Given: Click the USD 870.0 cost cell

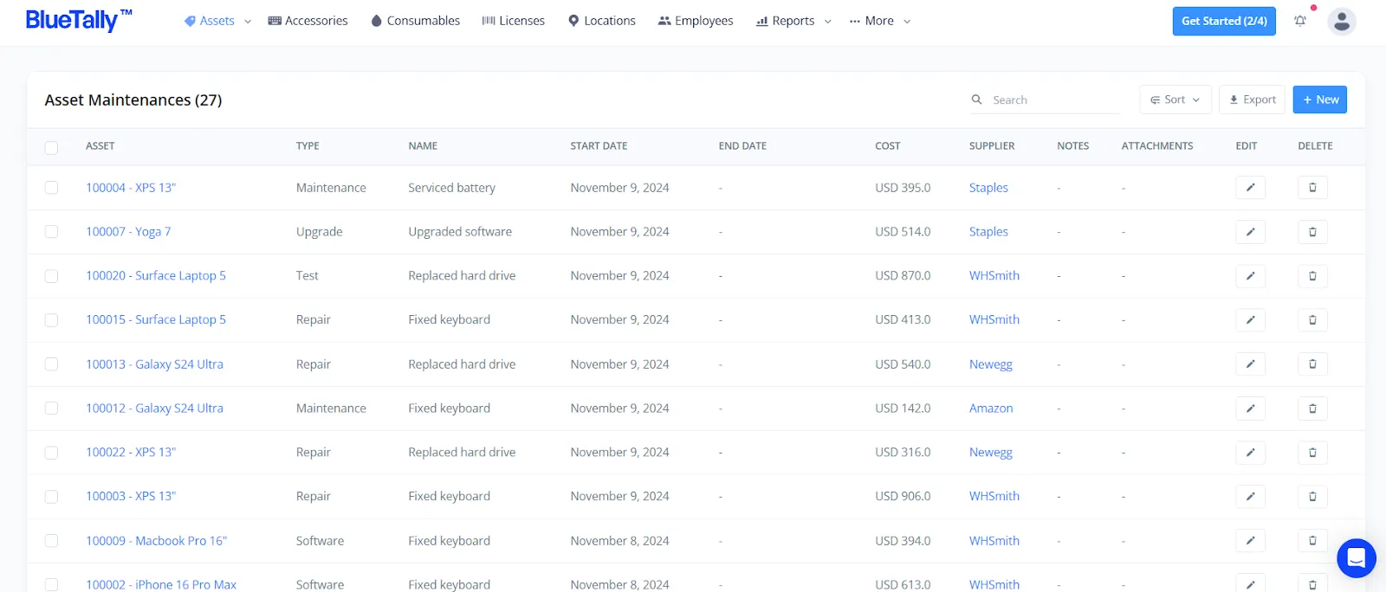Looking at the screenshot, I should coord(903,276).
